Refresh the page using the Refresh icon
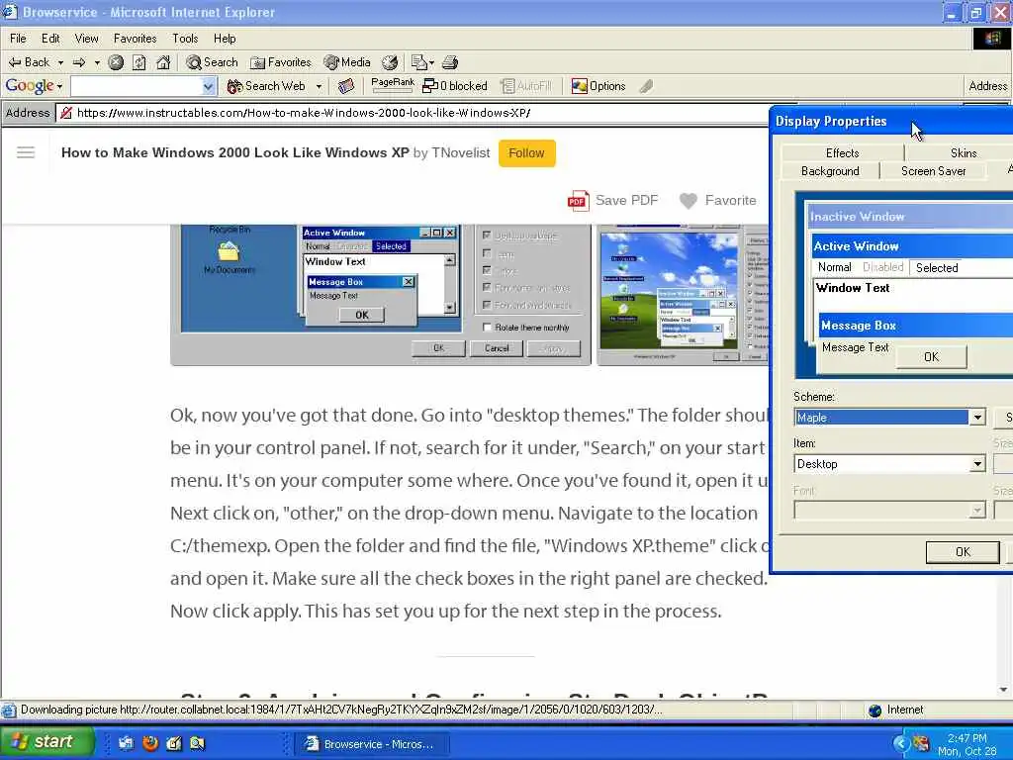This screenshot has width=1013, height=760. tap(138, 62)
